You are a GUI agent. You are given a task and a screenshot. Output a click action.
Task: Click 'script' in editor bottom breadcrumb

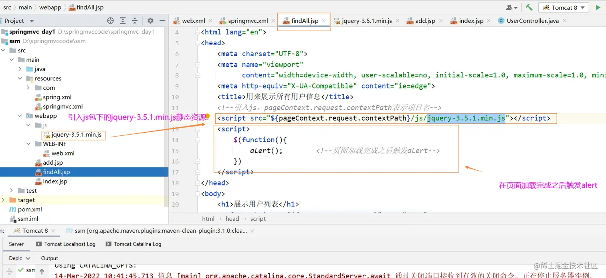(258, 219)
